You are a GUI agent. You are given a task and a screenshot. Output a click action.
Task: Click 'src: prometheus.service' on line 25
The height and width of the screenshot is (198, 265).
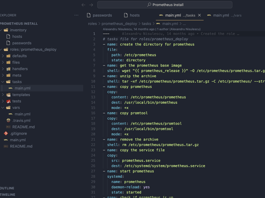pyautogui.click(x=136, y=161)
